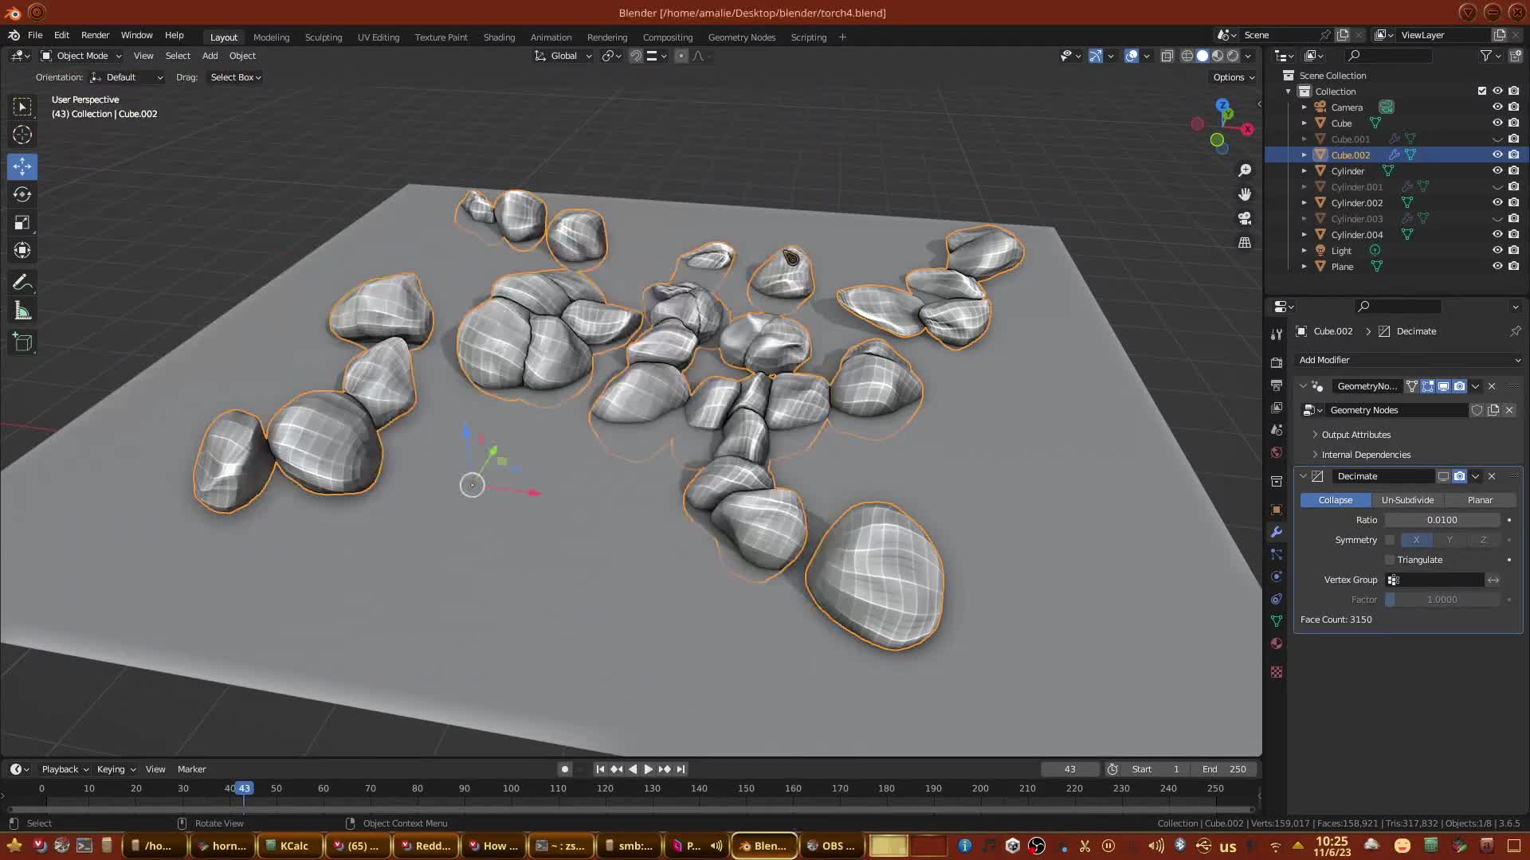1530x860 pixels.
Task: Open the Render menu
Action: click(95, 35)
